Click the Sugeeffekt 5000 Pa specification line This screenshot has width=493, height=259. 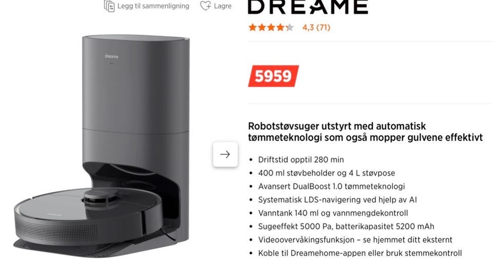pos(346,226)
